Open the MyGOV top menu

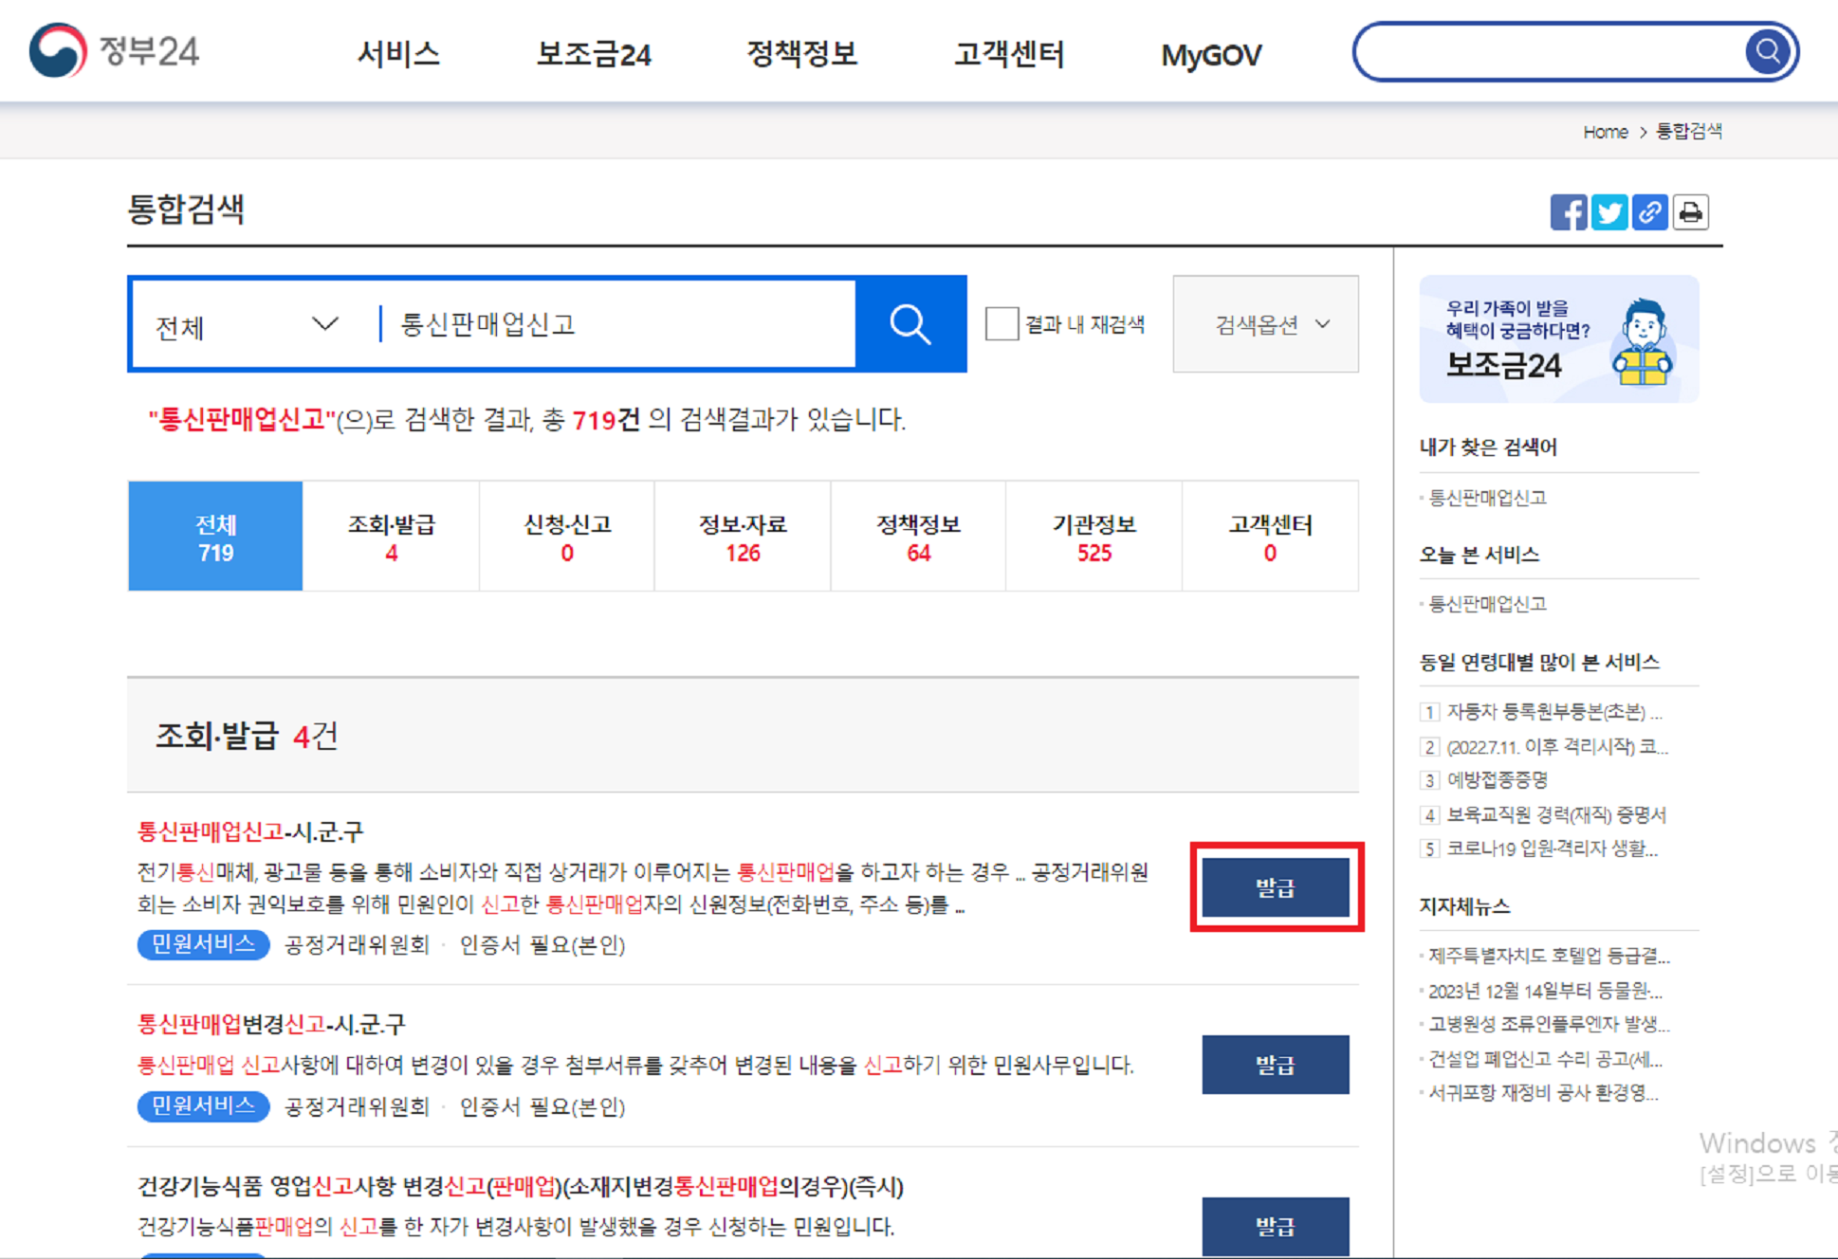(1211, 56)
